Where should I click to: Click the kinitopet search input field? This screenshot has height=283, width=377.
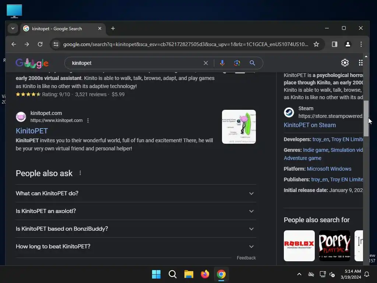point(136,63)
